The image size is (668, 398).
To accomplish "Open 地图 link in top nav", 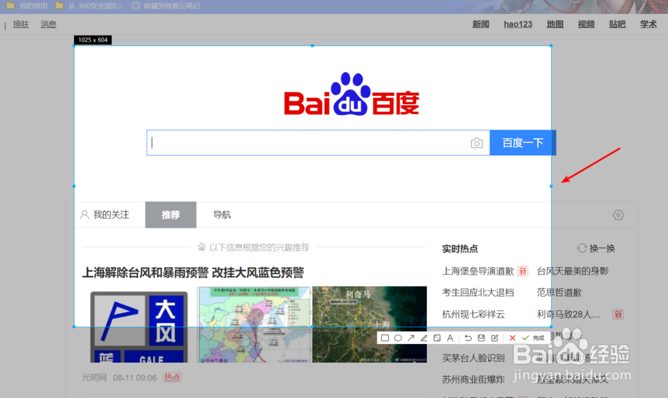I will [555, 24].
